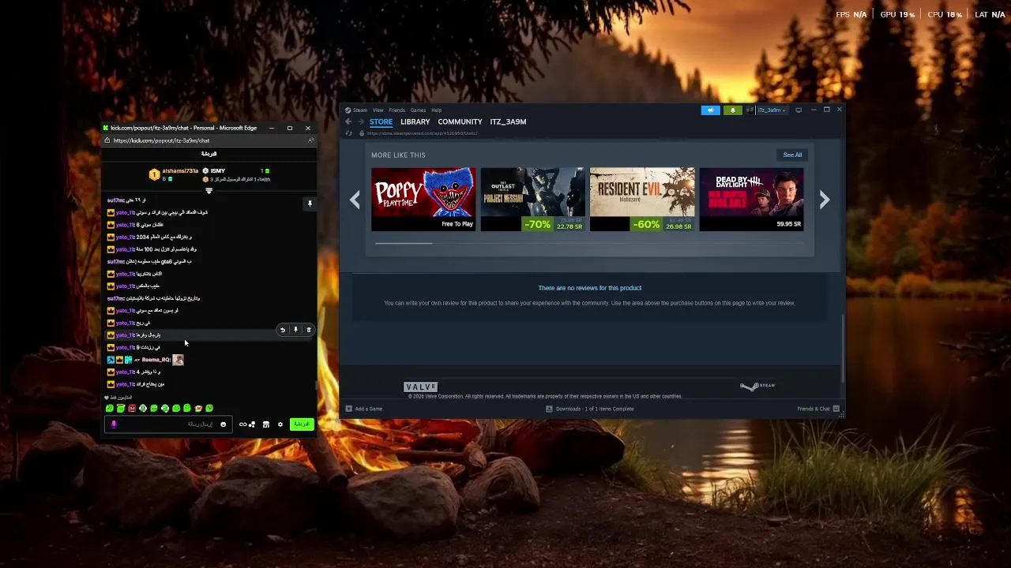Open Steam notifications bell button
Image resolution: width=1011 pixels, height=568 pixels.
732,110
